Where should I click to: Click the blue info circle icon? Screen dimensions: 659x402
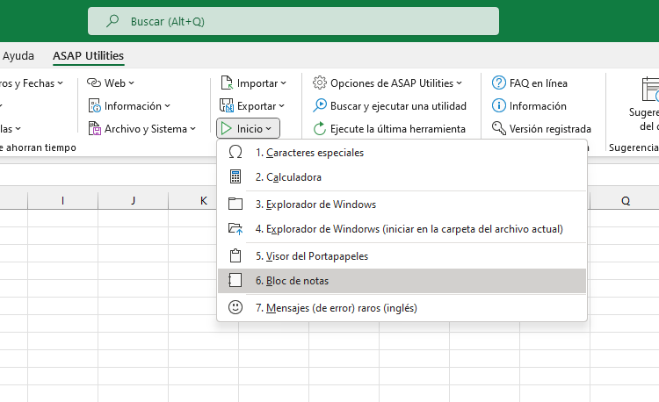coord(498,106)
